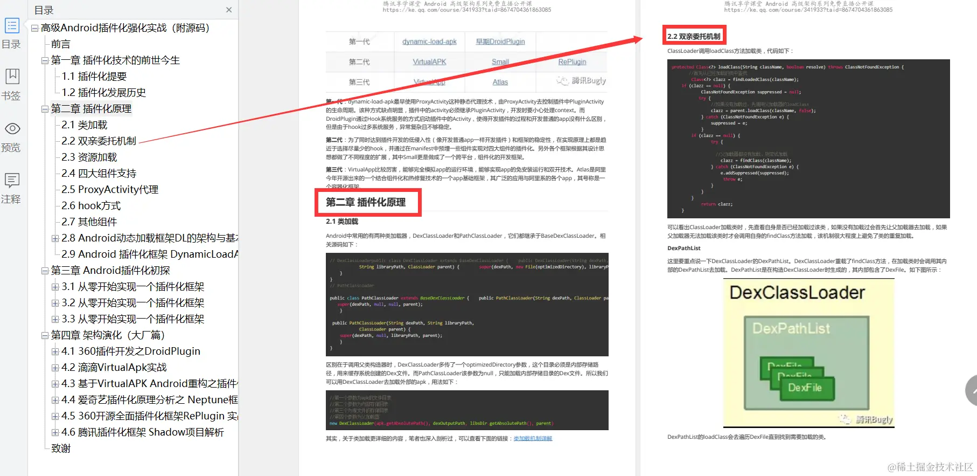Open the 类加载机制详解 hyperlink
This screenshot has height=476, width=977.
[x=533, y=438]
